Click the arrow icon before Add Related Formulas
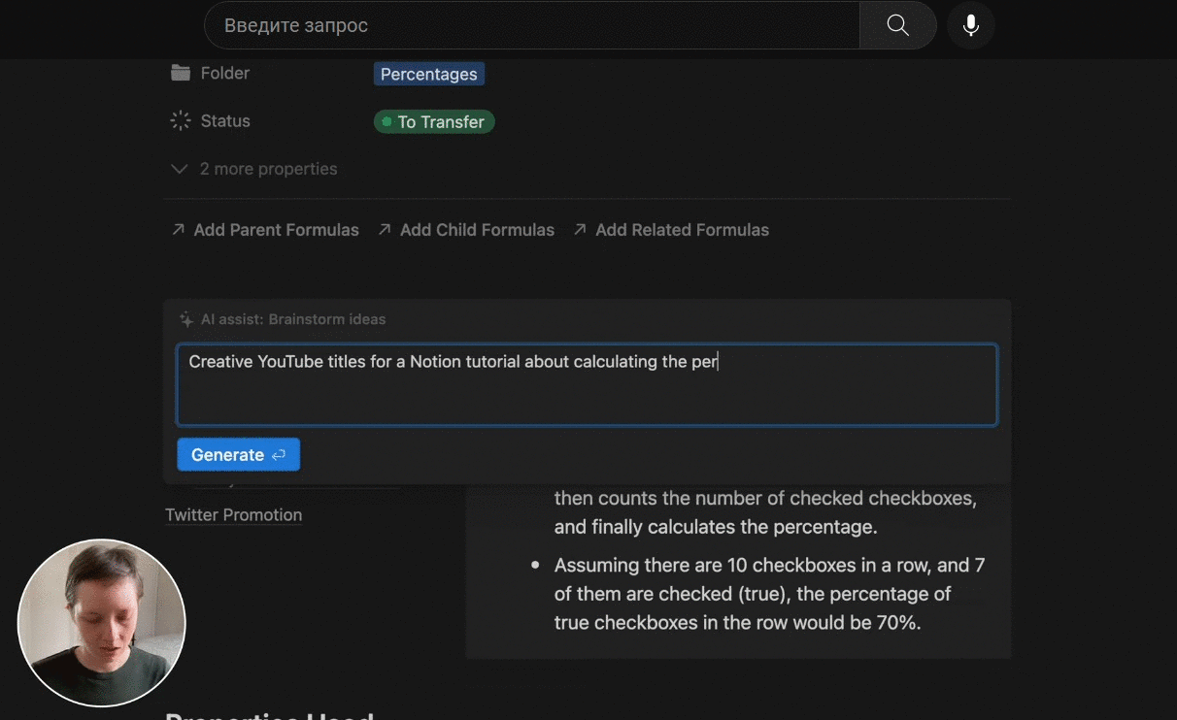 (580, 230)
